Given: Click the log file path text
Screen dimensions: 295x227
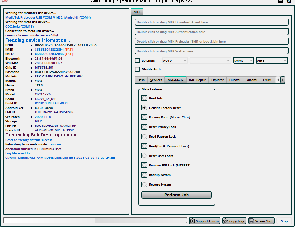Looking at the screenshot, I should click(60, 158).
